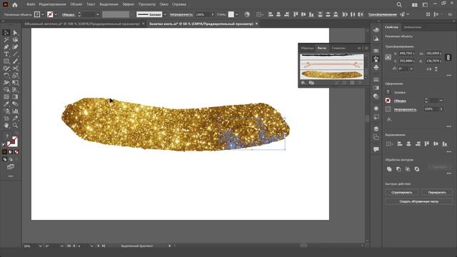Expand opacity arrow in Properties panel
Viewport: 457px width, 257px height.
[441, 109]
